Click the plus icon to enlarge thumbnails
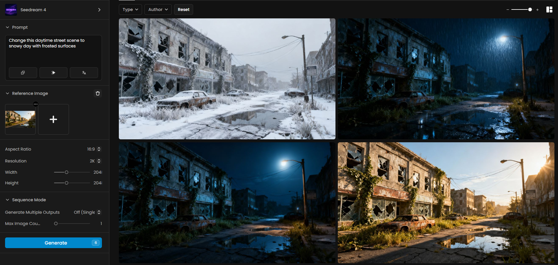The height and width of the screenshot is (265, 558). [x=537, y=10]
